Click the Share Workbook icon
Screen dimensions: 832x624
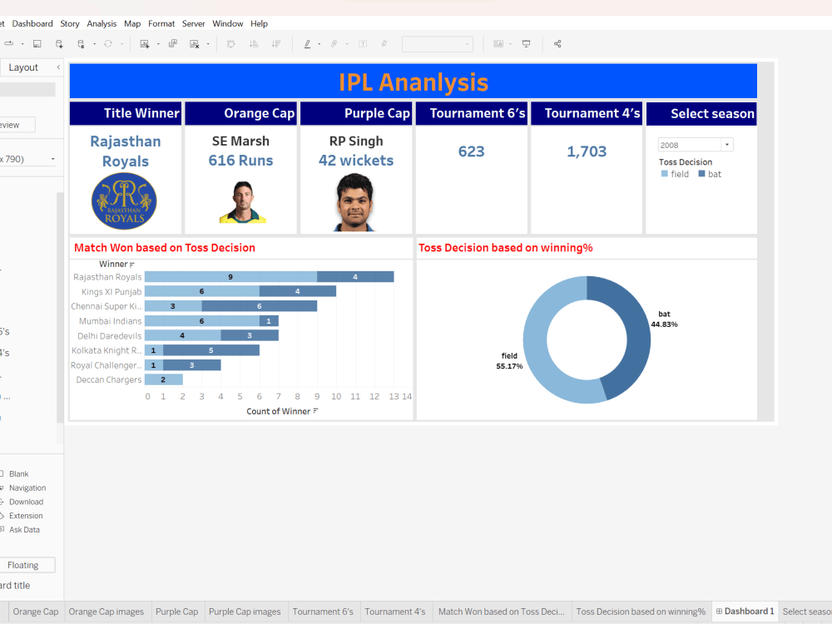coord(557,43)
